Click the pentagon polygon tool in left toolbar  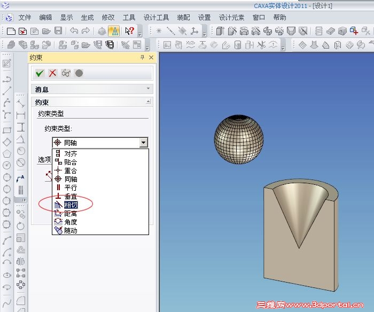coord(6,154)
